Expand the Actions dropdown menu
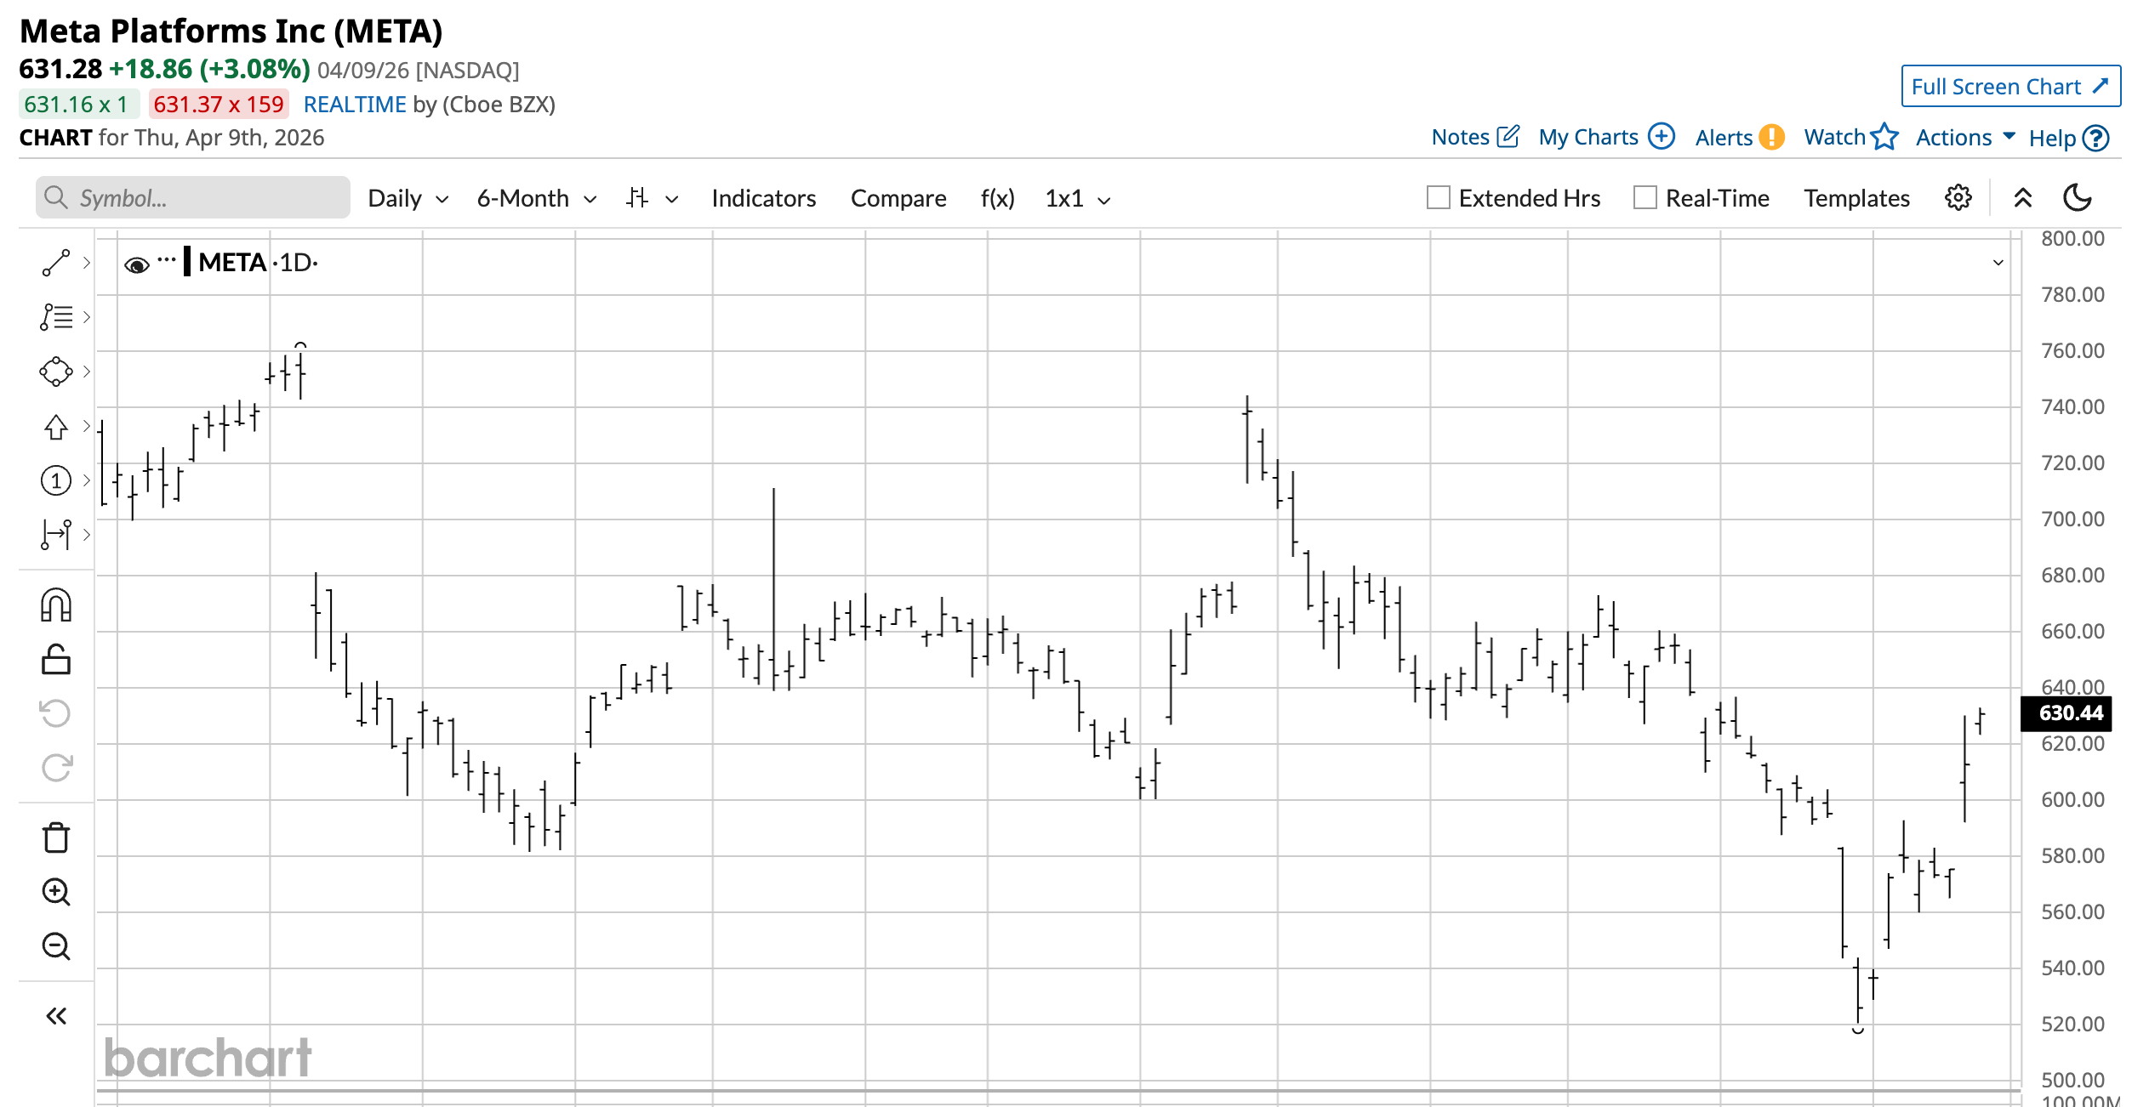Viewport: 2132px width, 1107px height. [x=1964, y=138]
